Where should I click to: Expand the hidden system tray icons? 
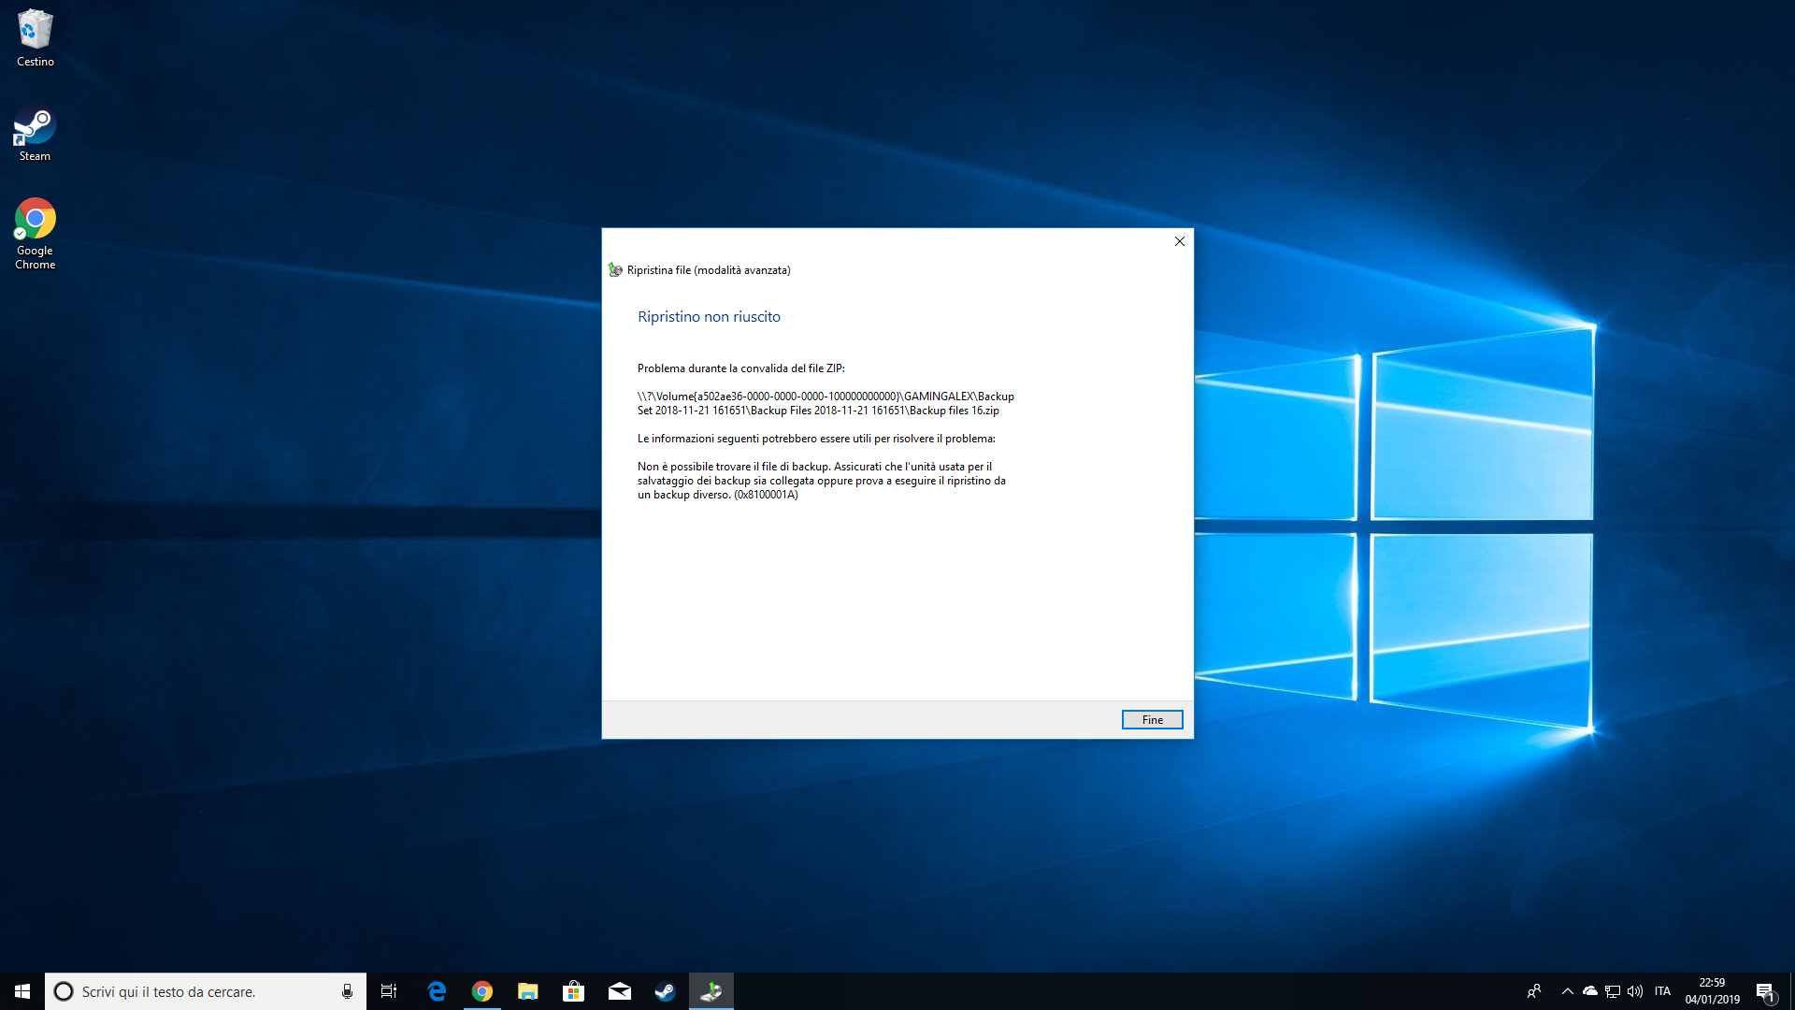pos(1566,990)
